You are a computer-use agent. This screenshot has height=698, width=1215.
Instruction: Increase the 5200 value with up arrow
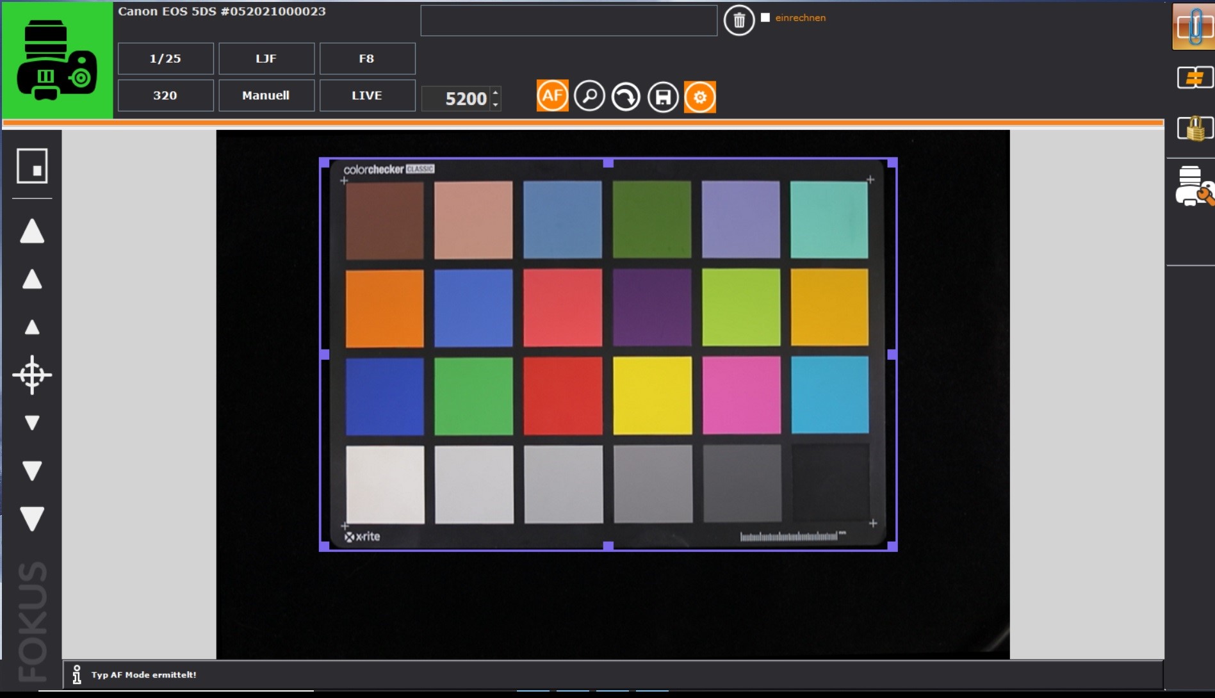click(x=495, y=93)
